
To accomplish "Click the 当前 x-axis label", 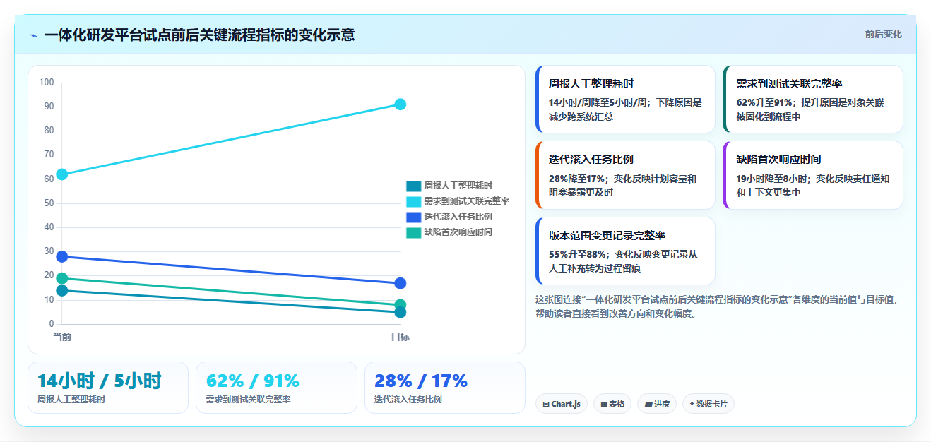I will tap(62, 337).
